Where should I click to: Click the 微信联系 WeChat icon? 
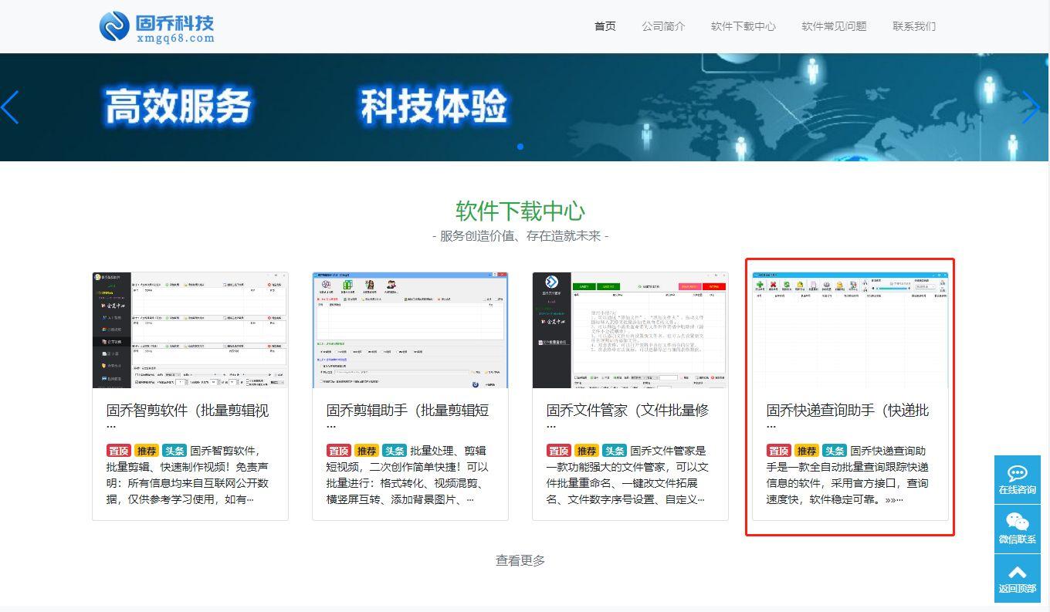coord(1017,527)
